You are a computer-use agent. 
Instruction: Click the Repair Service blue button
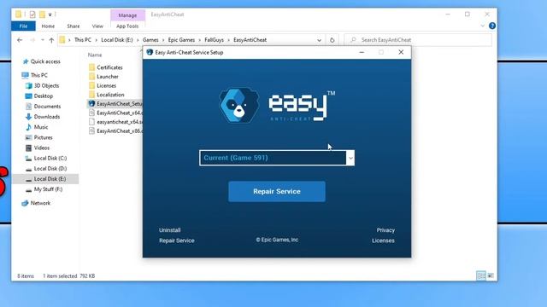(277, 191)
